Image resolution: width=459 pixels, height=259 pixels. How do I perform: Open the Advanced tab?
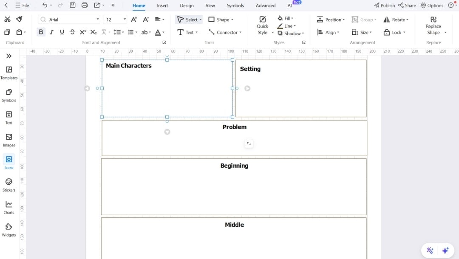coord(266,5)
